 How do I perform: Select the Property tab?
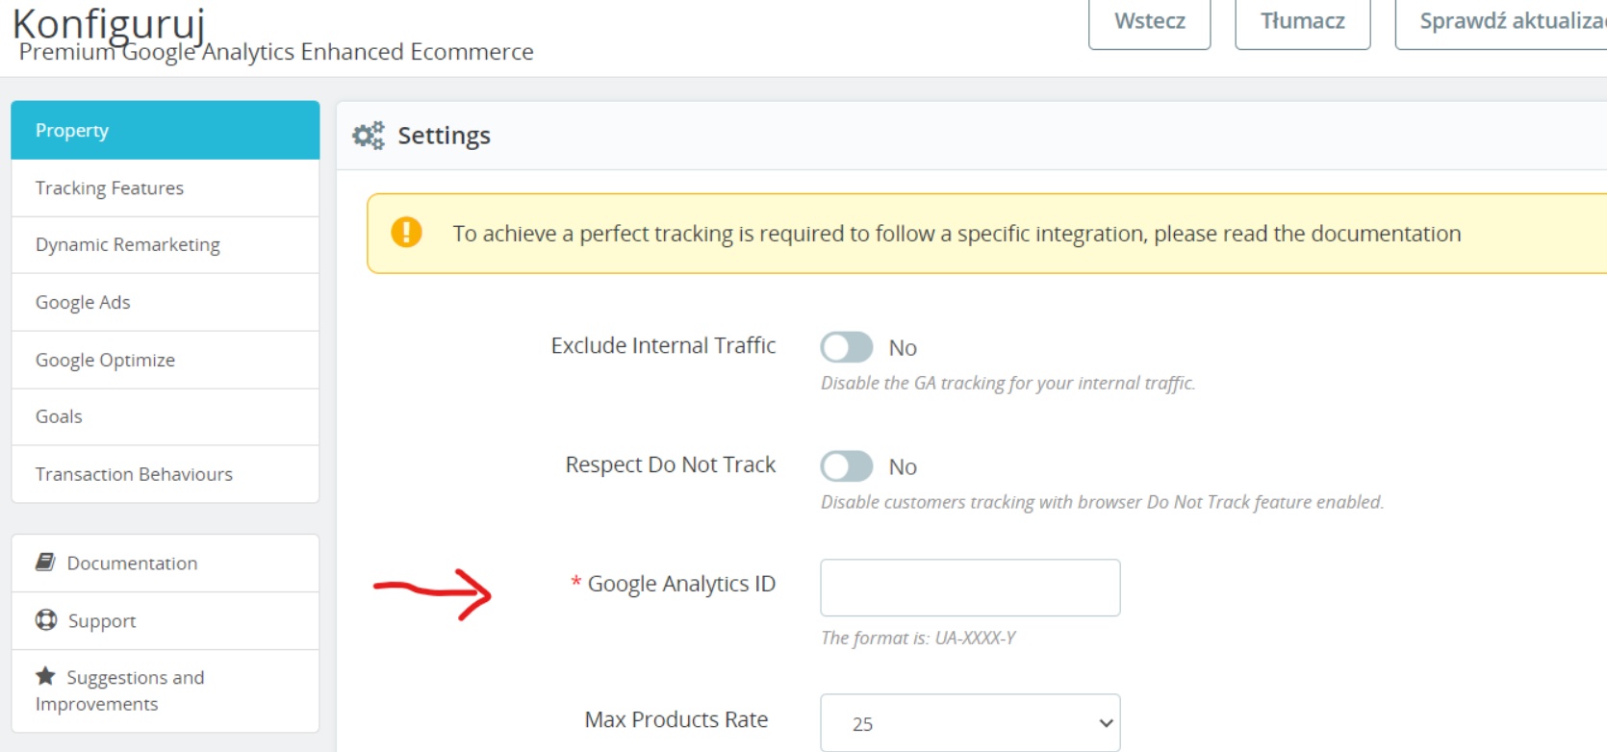(165, 130)
